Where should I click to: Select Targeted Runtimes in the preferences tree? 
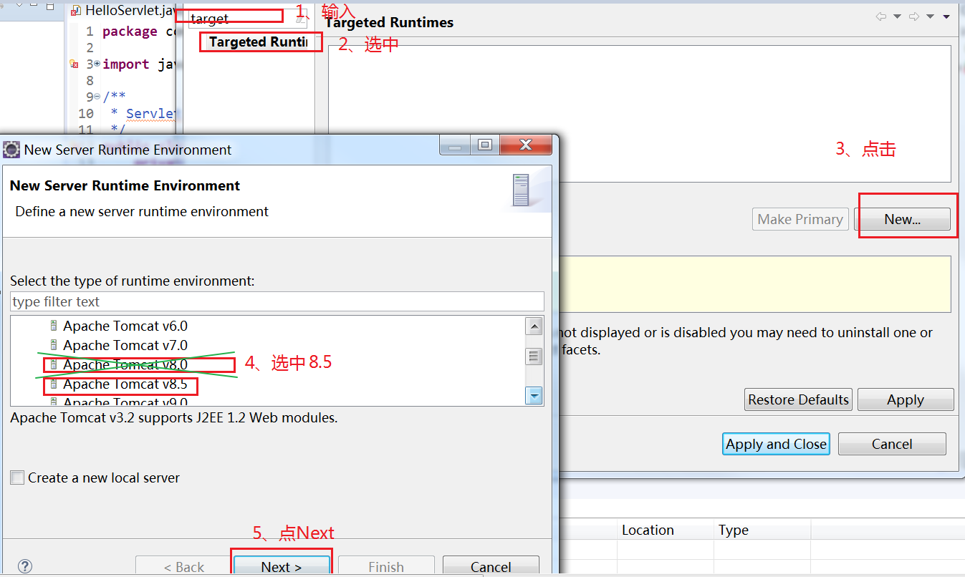[x=257, y=42]
